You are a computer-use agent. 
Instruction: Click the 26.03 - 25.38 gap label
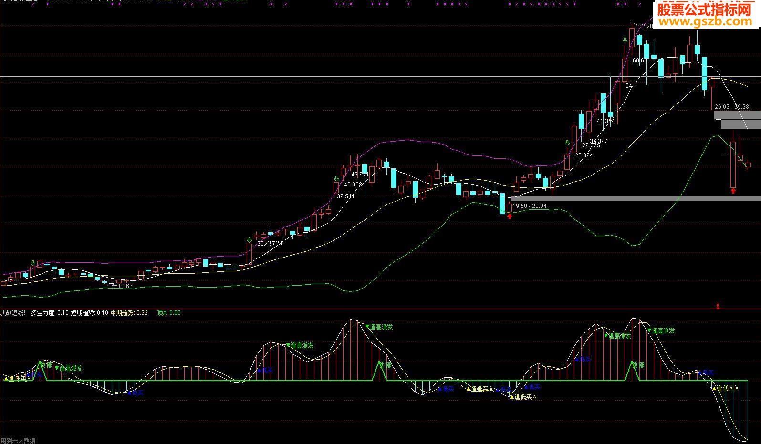point(732,107)
